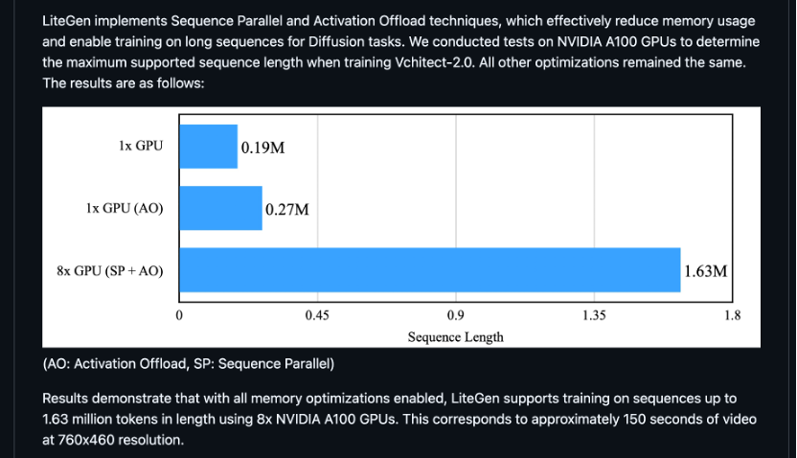Image resolution: width=797 pixels, height=458 pixels.
Task: Click the "1x GPU" row label
Action: click(141, 146)
